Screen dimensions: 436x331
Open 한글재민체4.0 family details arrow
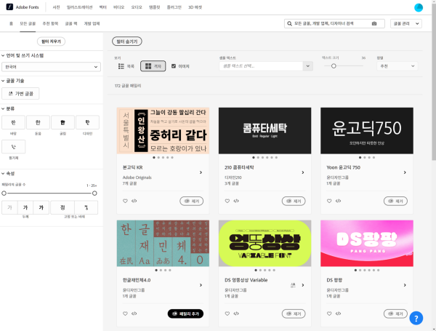(x=201, y=285)
